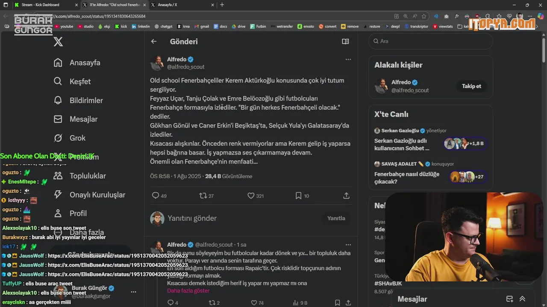
Task: Click the X logo in sidebar
Action: point(58,41)
